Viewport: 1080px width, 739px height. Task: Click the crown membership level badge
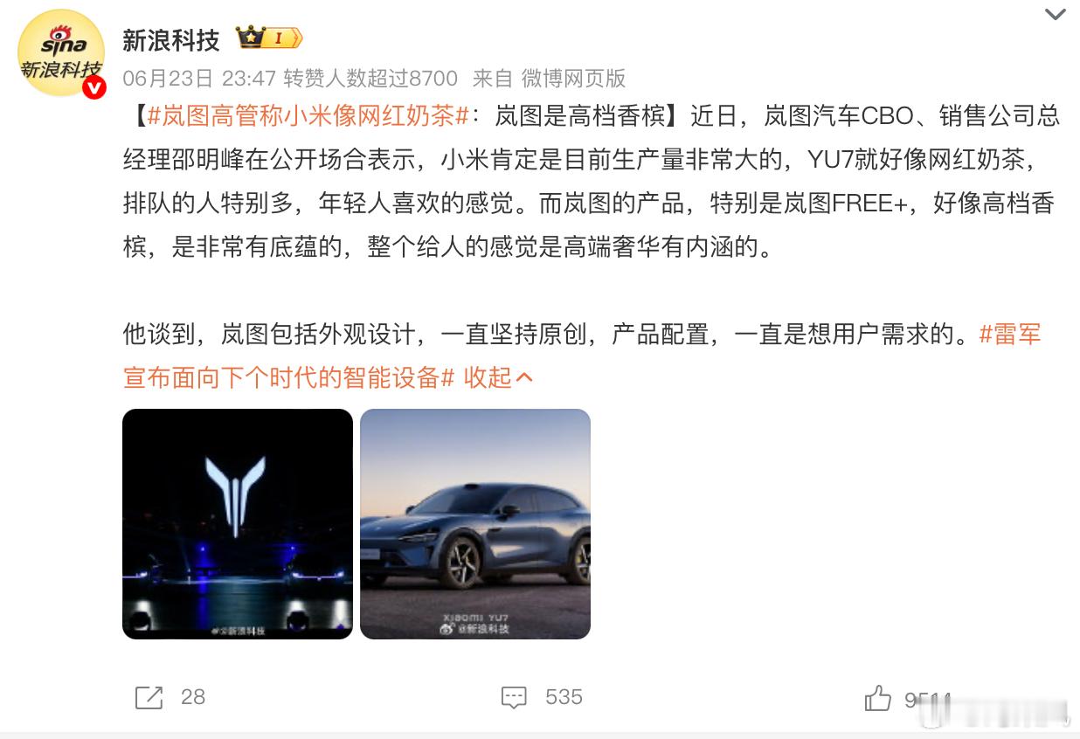coord(269,38)
